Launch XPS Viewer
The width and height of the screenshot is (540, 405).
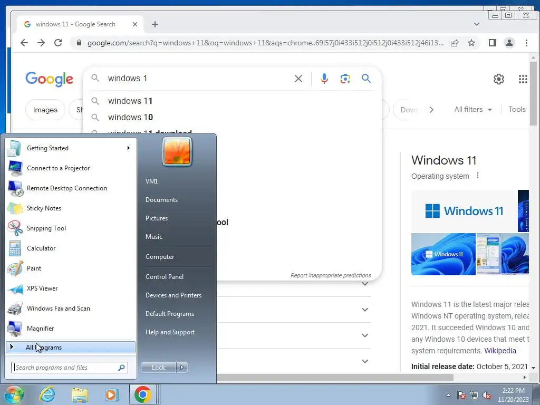pyautogui.click(x=71, y=288)
